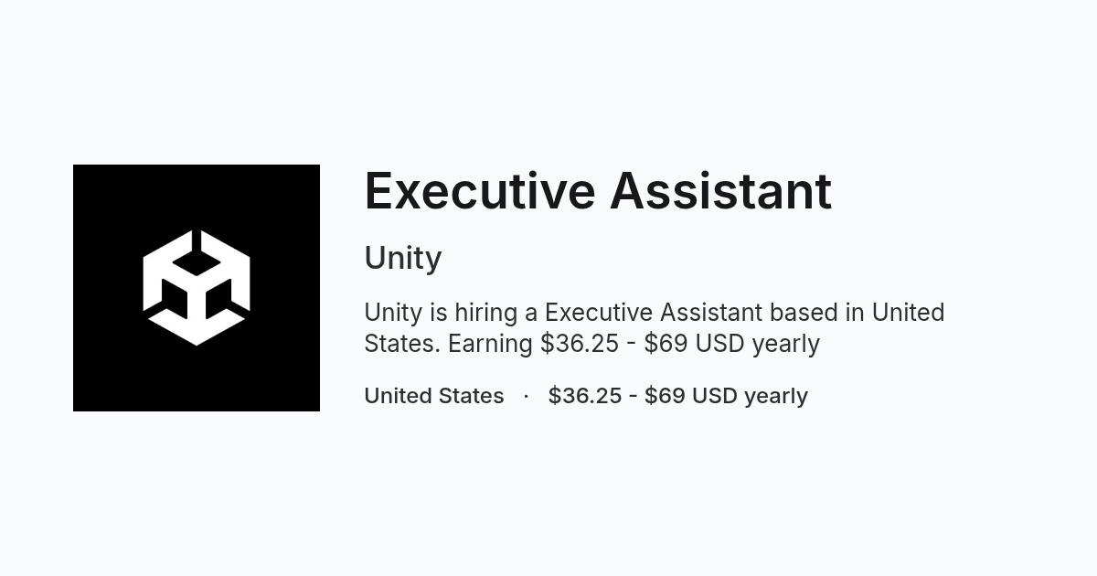Select Executive Assistant phrase inside the description paragraph

click(x=653, y=313)
